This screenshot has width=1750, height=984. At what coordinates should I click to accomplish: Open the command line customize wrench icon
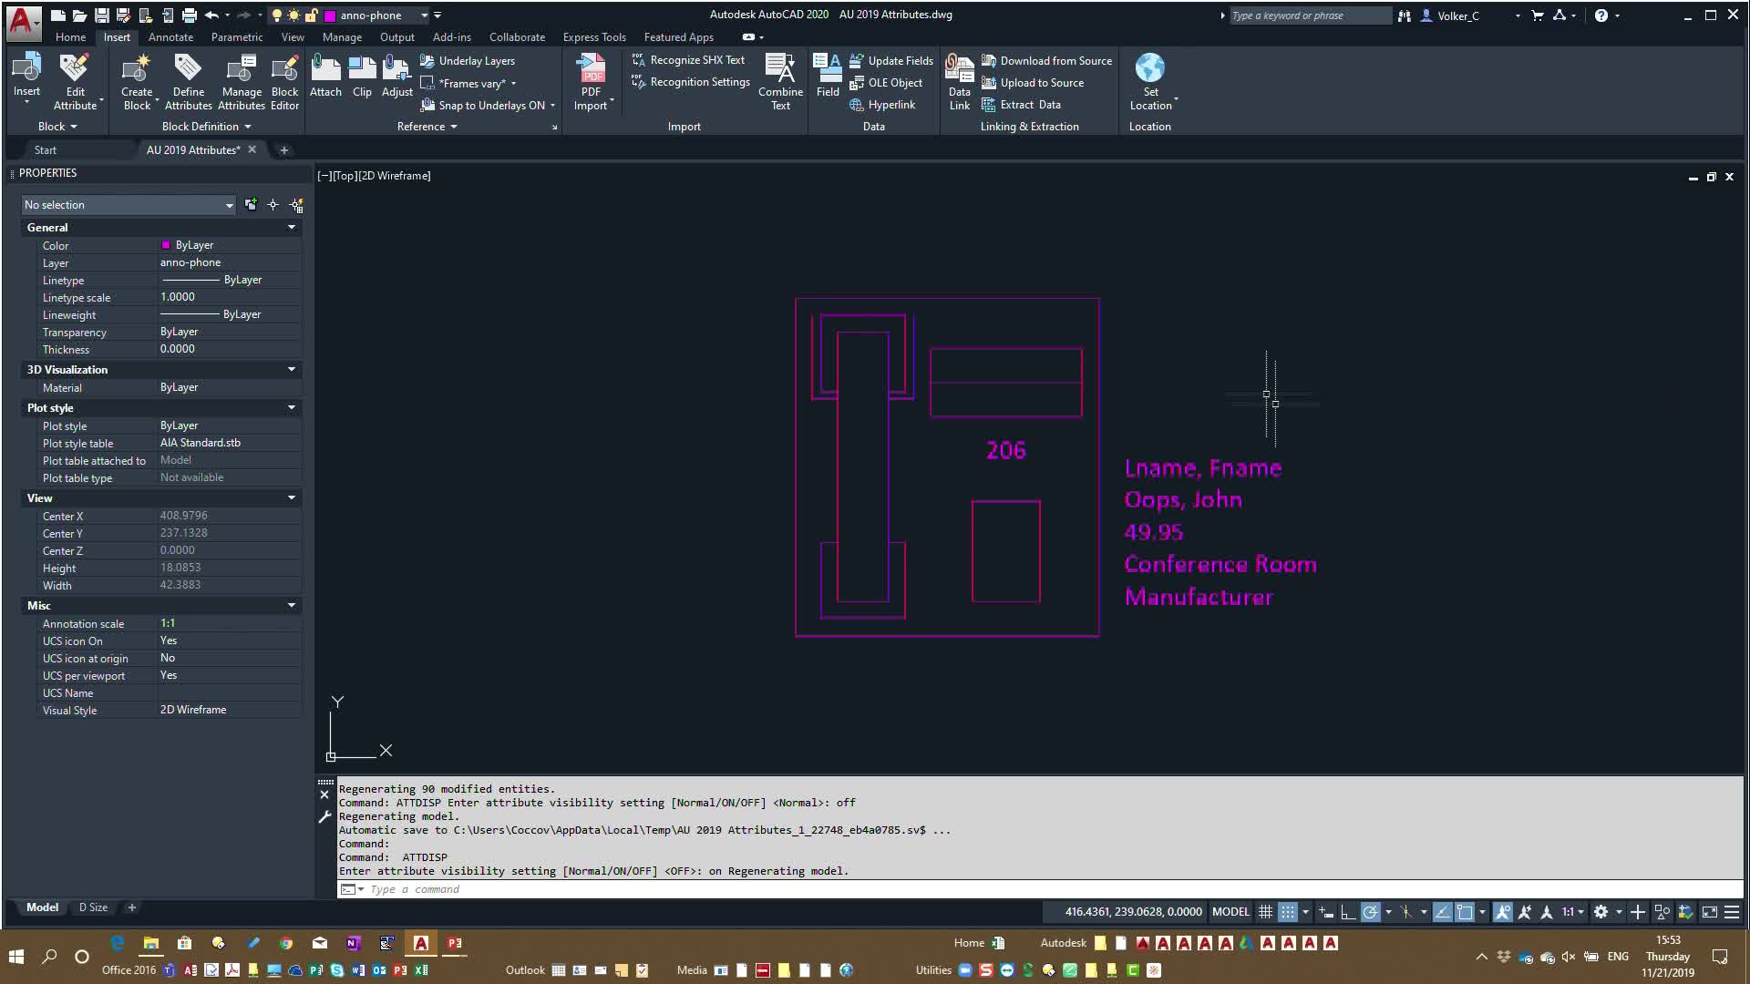324,817
